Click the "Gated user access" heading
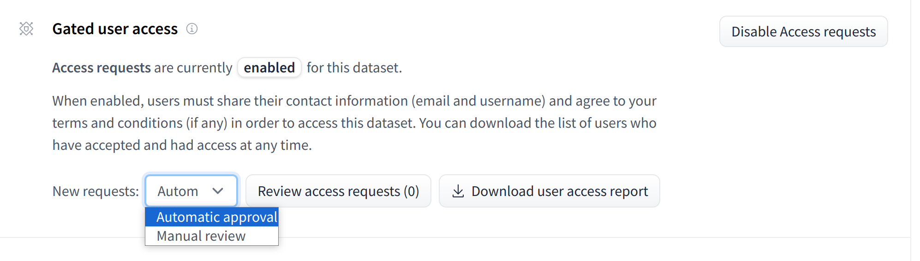920x261 pixels. coord(115,29)
